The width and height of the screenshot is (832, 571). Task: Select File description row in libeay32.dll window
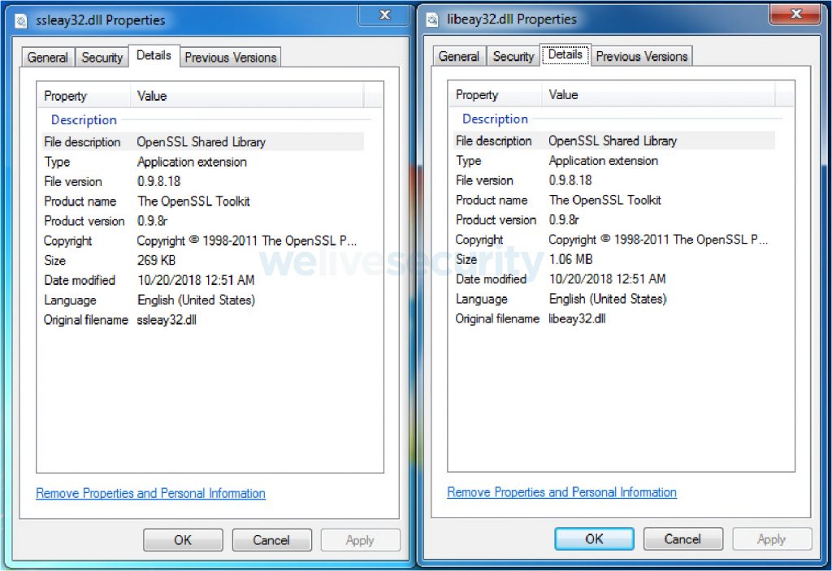coord(614,141)
